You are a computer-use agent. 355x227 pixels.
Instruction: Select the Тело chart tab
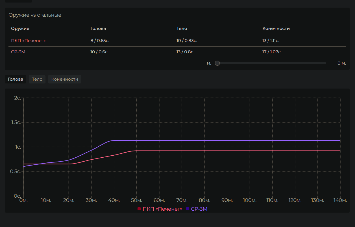tap(37, 79)
